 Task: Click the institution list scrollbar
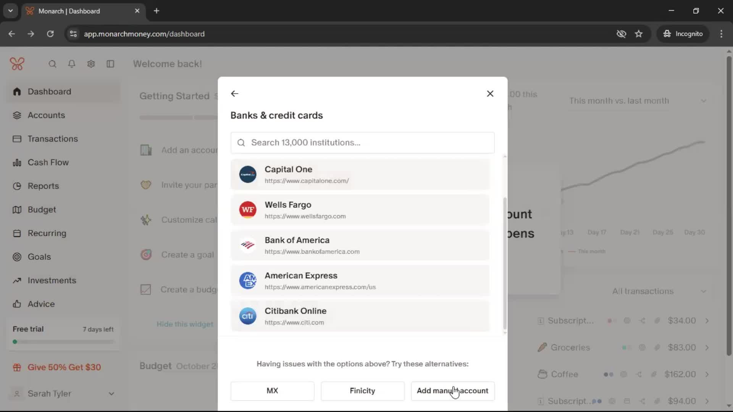tap(505, 263)
